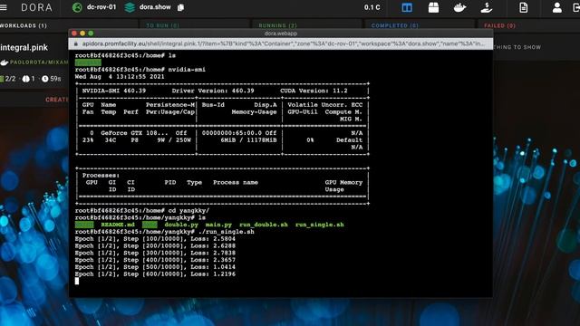Click the Driver Version: 460.39 text
This screenshot has height=326, width=580.
(x=213, y=91)
